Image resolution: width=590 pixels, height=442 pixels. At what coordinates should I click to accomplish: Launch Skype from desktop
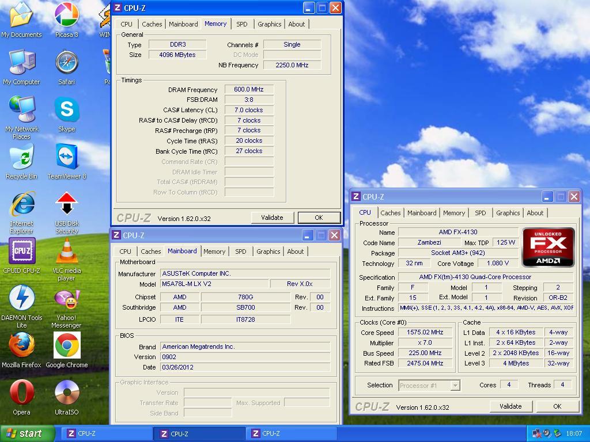click(x=67, y=115)
